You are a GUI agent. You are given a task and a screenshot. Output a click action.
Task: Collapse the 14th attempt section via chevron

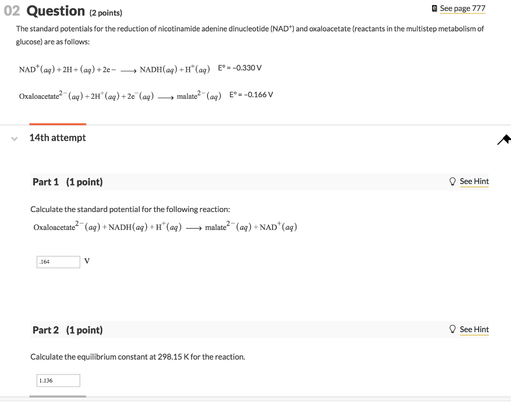[x=14, y=138]
